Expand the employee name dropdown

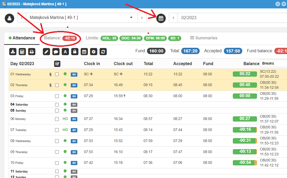(x=131, y=18)
